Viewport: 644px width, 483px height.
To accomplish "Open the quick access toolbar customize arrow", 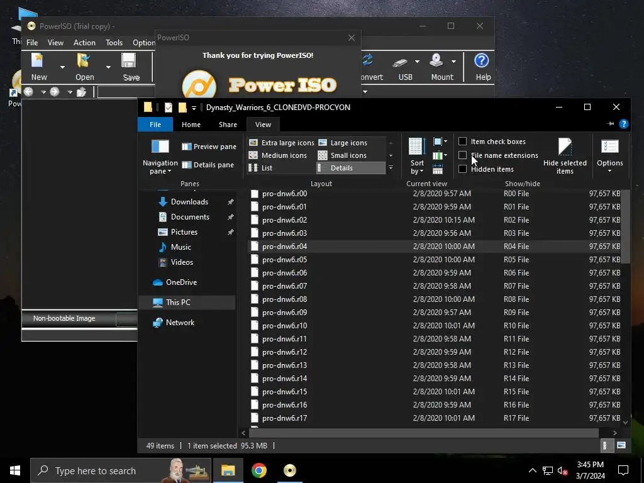I will [x=194, y=108].
